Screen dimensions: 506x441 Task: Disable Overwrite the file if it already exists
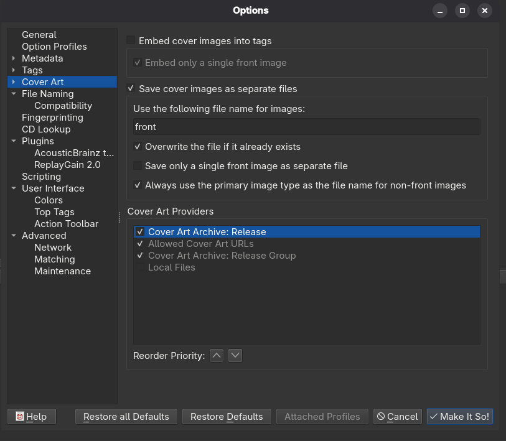[x=138, y=147]
